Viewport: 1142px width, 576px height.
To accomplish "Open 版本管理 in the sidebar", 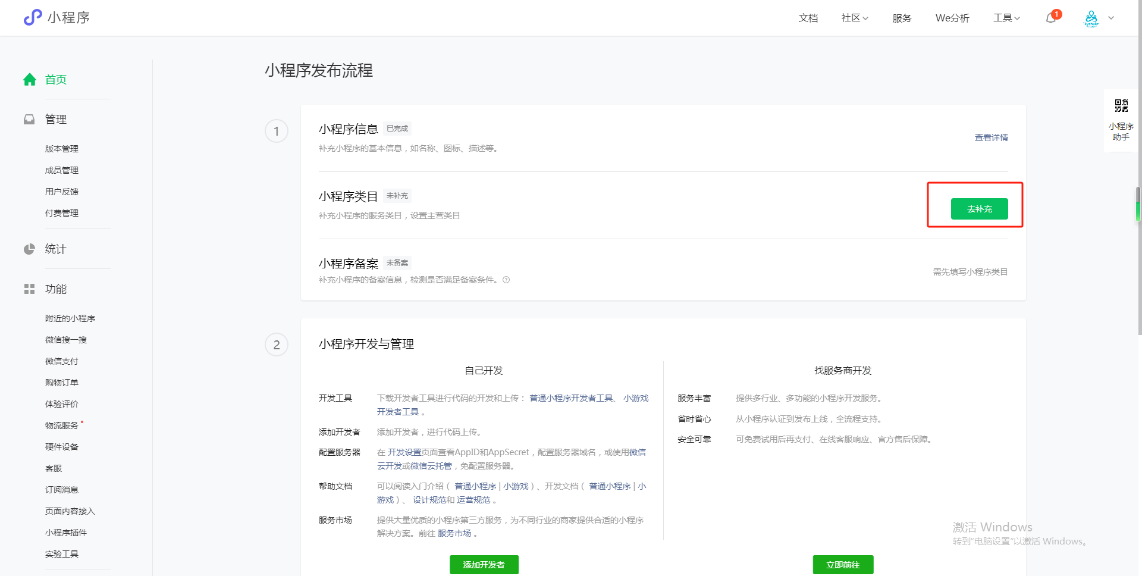I will pos(62,149).
